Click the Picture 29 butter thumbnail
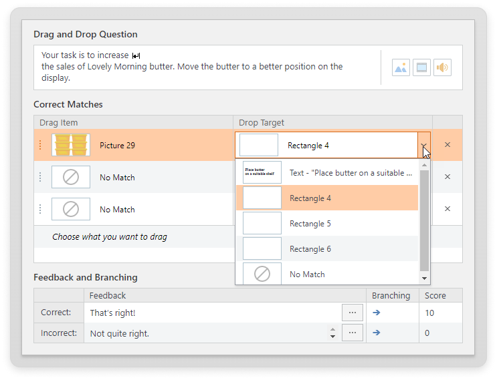Screen dimensions: 497x380 71,145
